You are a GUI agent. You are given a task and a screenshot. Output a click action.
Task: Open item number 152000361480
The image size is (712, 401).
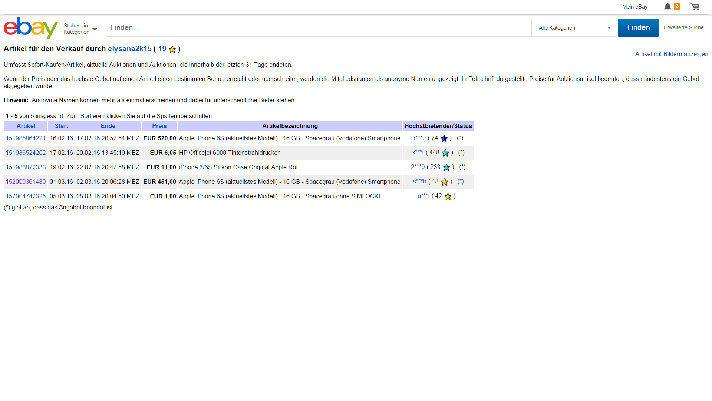coord(26,182)
